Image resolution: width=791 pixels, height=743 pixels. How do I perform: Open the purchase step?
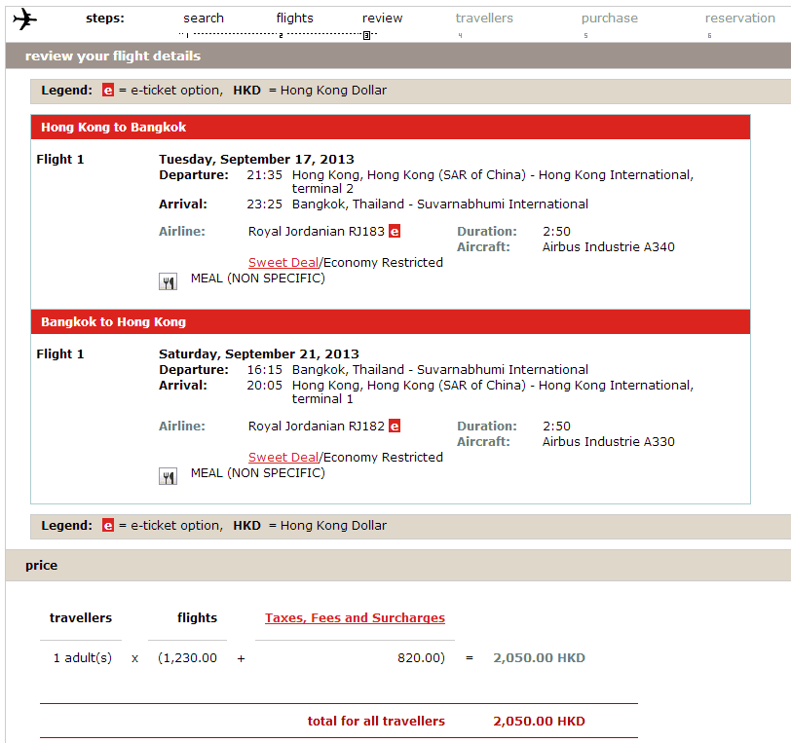click(x=609, y=19)
